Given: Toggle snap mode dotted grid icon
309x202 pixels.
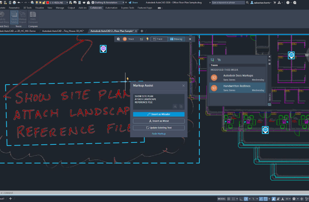Looking at the screenshot, I should point(233,199).
